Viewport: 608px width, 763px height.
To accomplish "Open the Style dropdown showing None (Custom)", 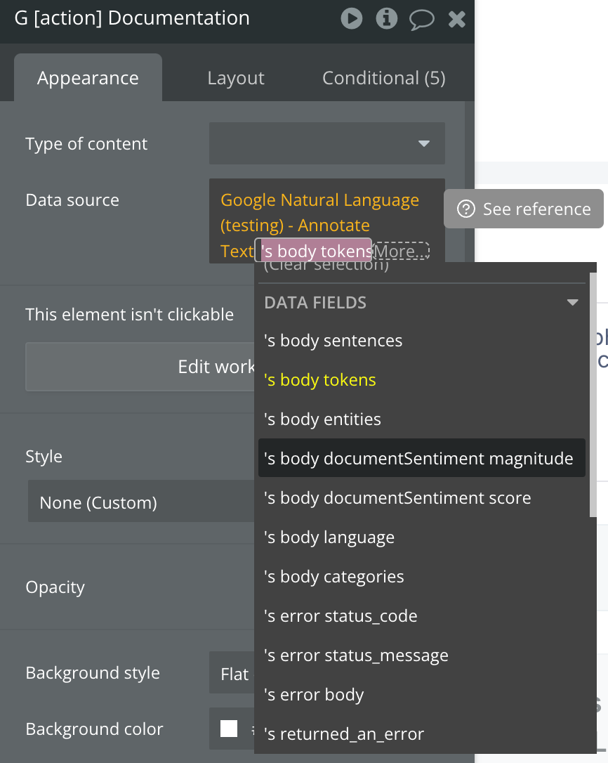I will point(141,501).
